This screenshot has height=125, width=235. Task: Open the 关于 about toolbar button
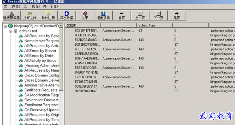[x=85, y=16]
